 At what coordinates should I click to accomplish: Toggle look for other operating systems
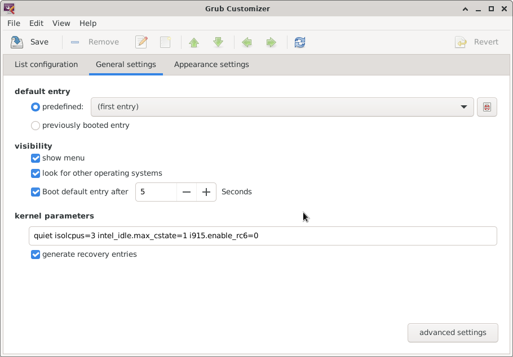36,173
